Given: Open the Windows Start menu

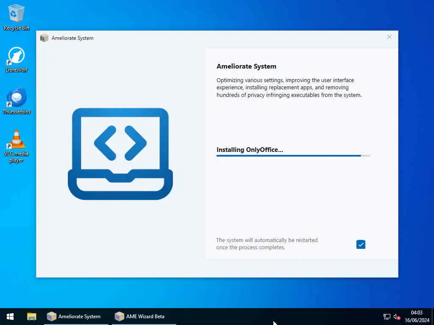Looking at the screenshot, I should click(x=10, y=317).
